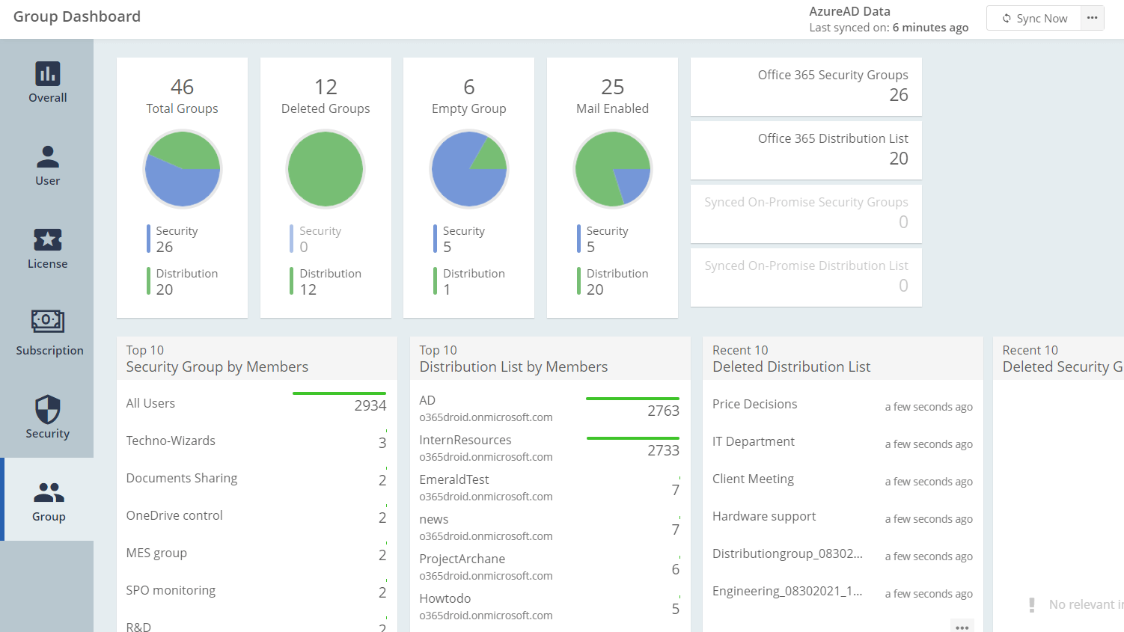Select the User icon in sidebar
The width and height of the screenshot is (1124, 632).
[48, 157]
